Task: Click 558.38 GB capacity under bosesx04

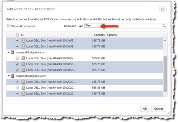Action: [x=99, y=88]
